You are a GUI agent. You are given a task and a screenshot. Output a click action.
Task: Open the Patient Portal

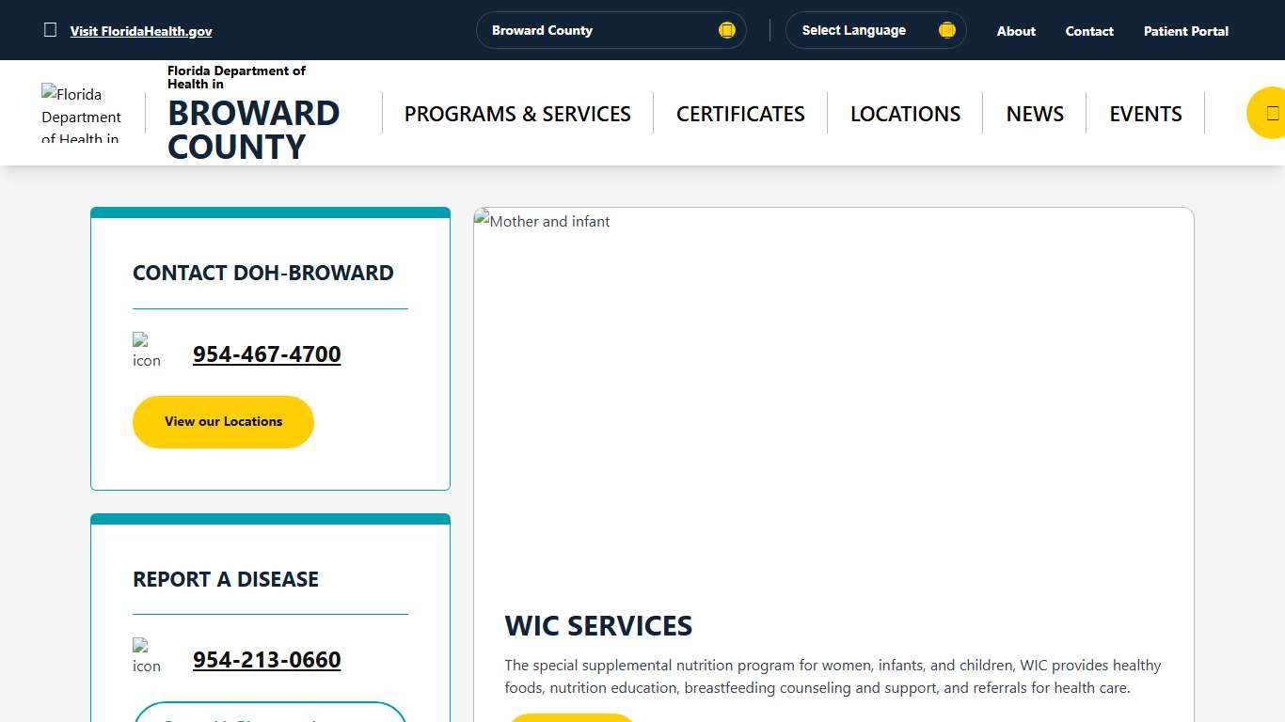coord(1185,30)
